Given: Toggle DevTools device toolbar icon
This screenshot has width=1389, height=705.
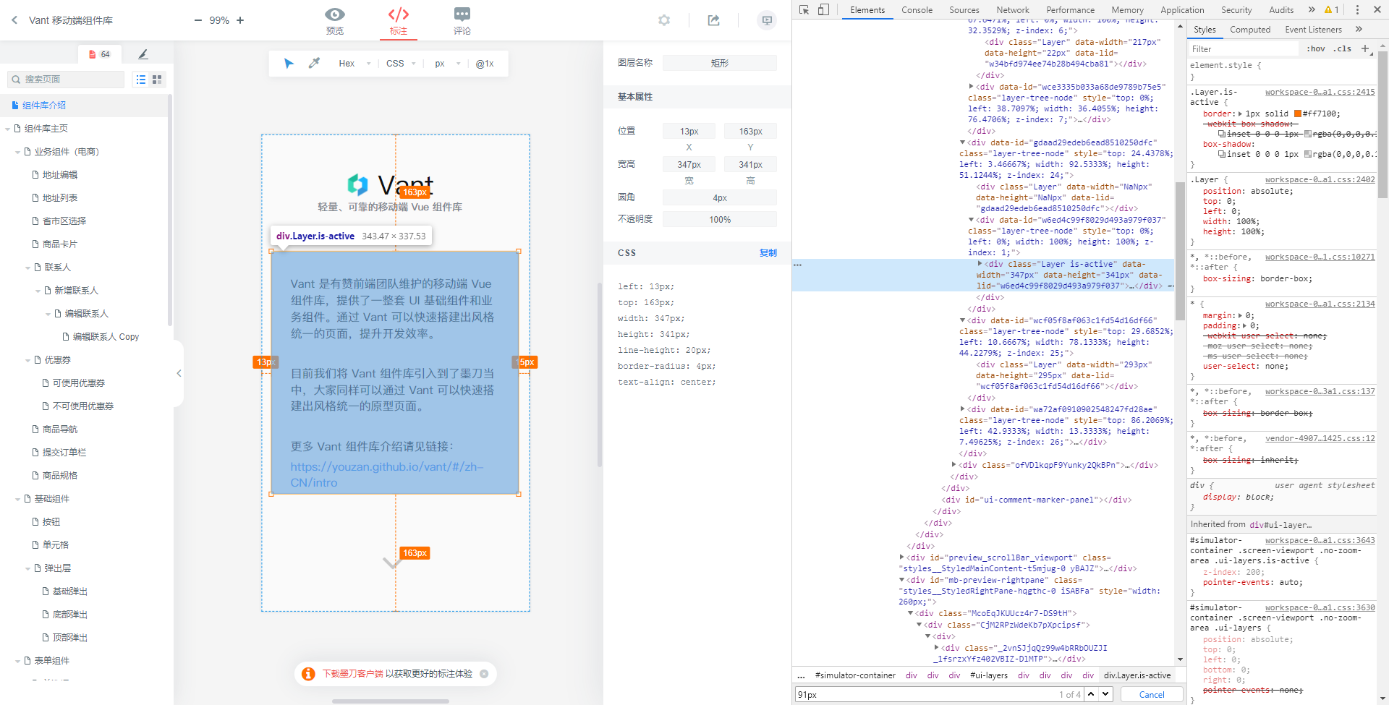Looking at the screenshot, I should 823,10.
